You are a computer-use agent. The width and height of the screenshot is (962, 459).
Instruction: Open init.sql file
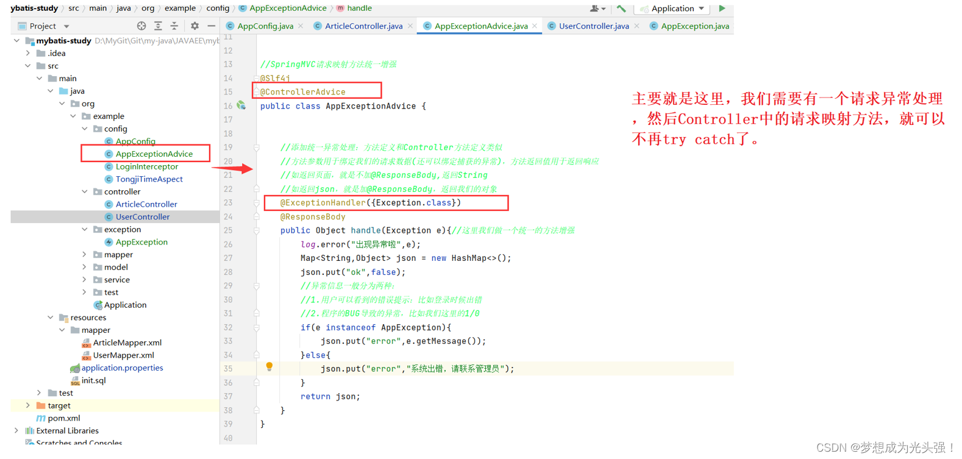coord(93,380)
